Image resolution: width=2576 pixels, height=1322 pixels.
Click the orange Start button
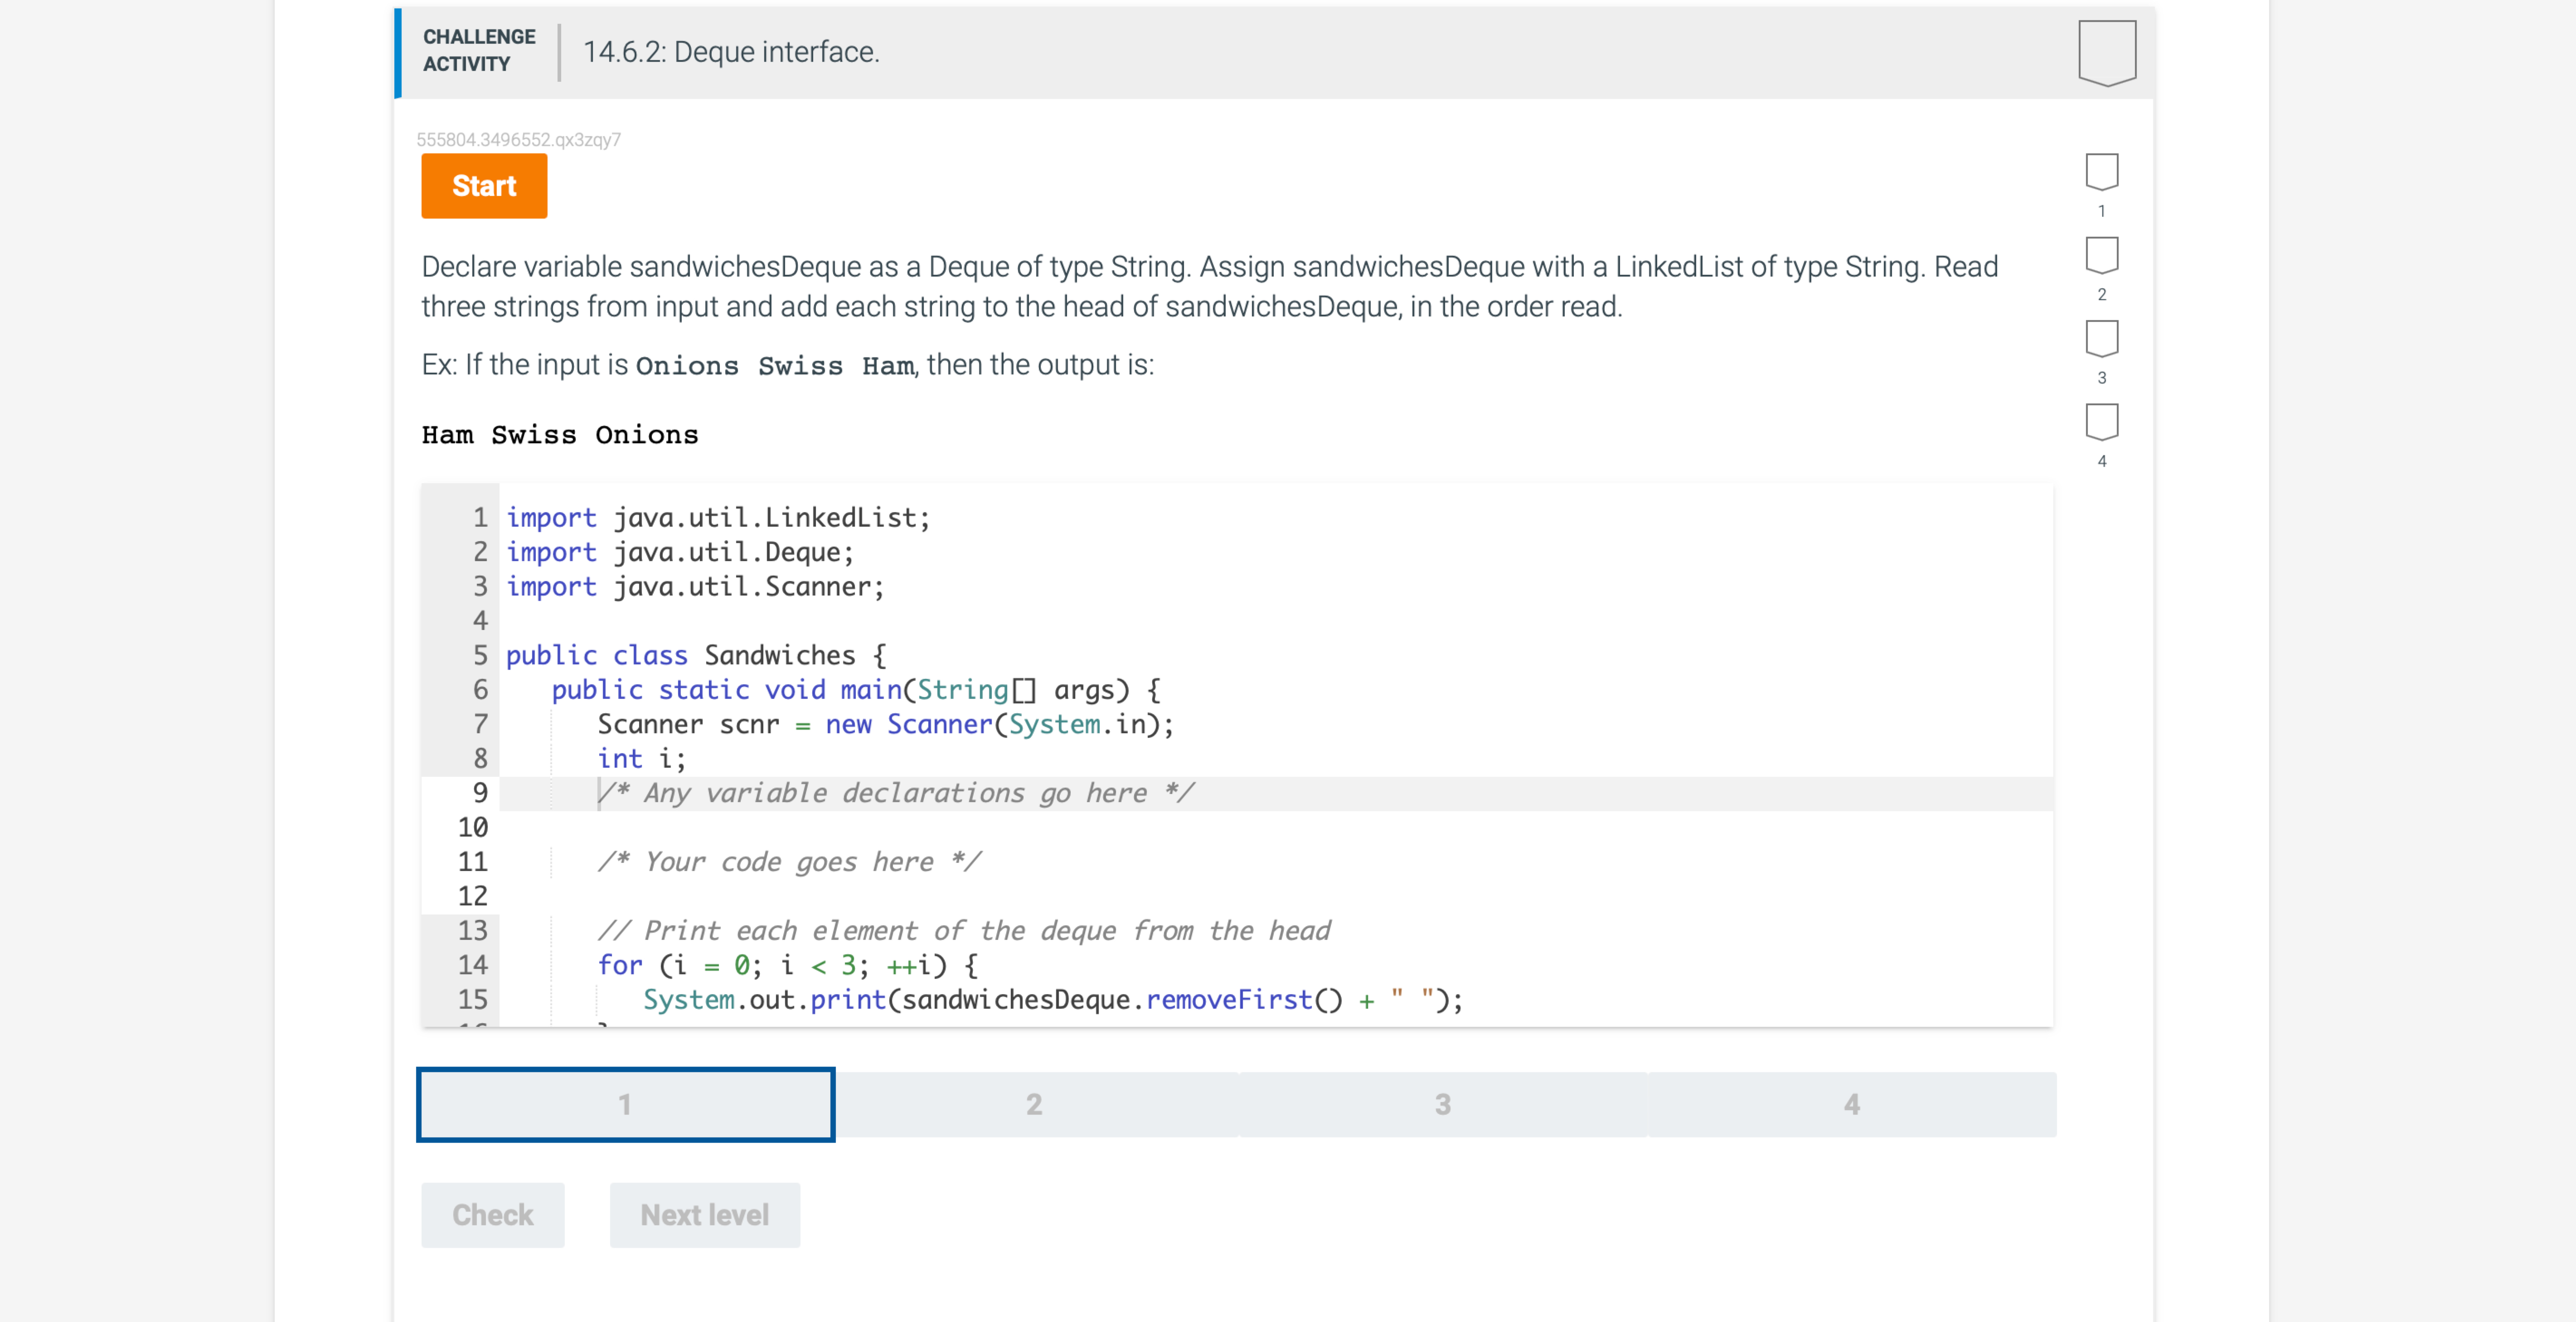483,185
